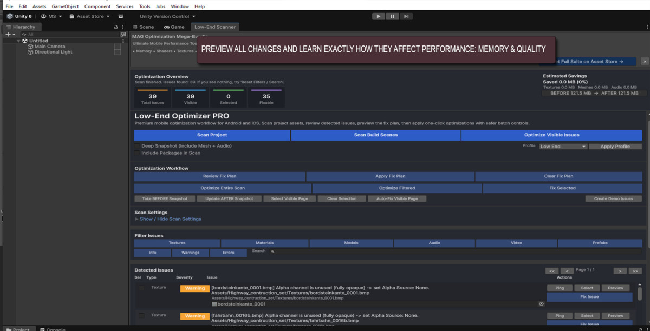The image size is (650, 331).
Task: Click the Scan Project button
Action: (x=212, y=135)
